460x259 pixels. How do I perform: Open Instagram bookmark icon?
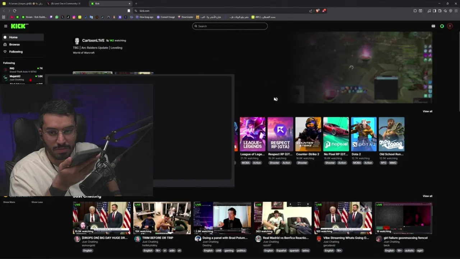click(74, 17)
